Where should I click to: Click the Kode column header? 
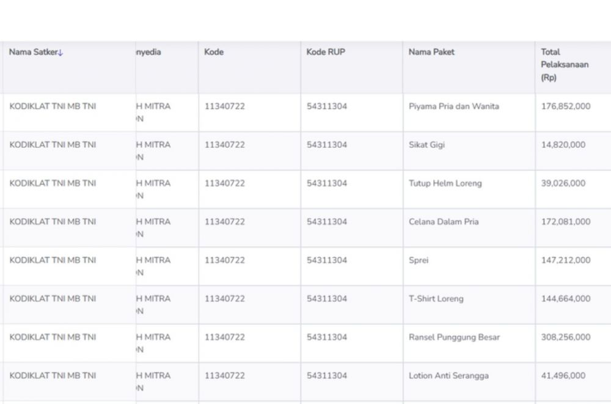(214, 52)
